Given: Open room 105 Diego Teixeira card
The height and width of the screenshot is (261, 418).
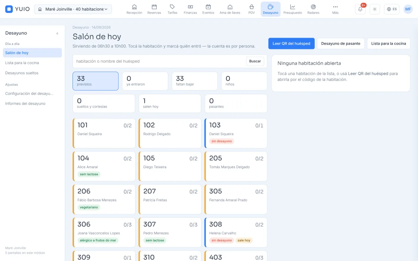Looking at the screenshot, I should pos(170,166).
